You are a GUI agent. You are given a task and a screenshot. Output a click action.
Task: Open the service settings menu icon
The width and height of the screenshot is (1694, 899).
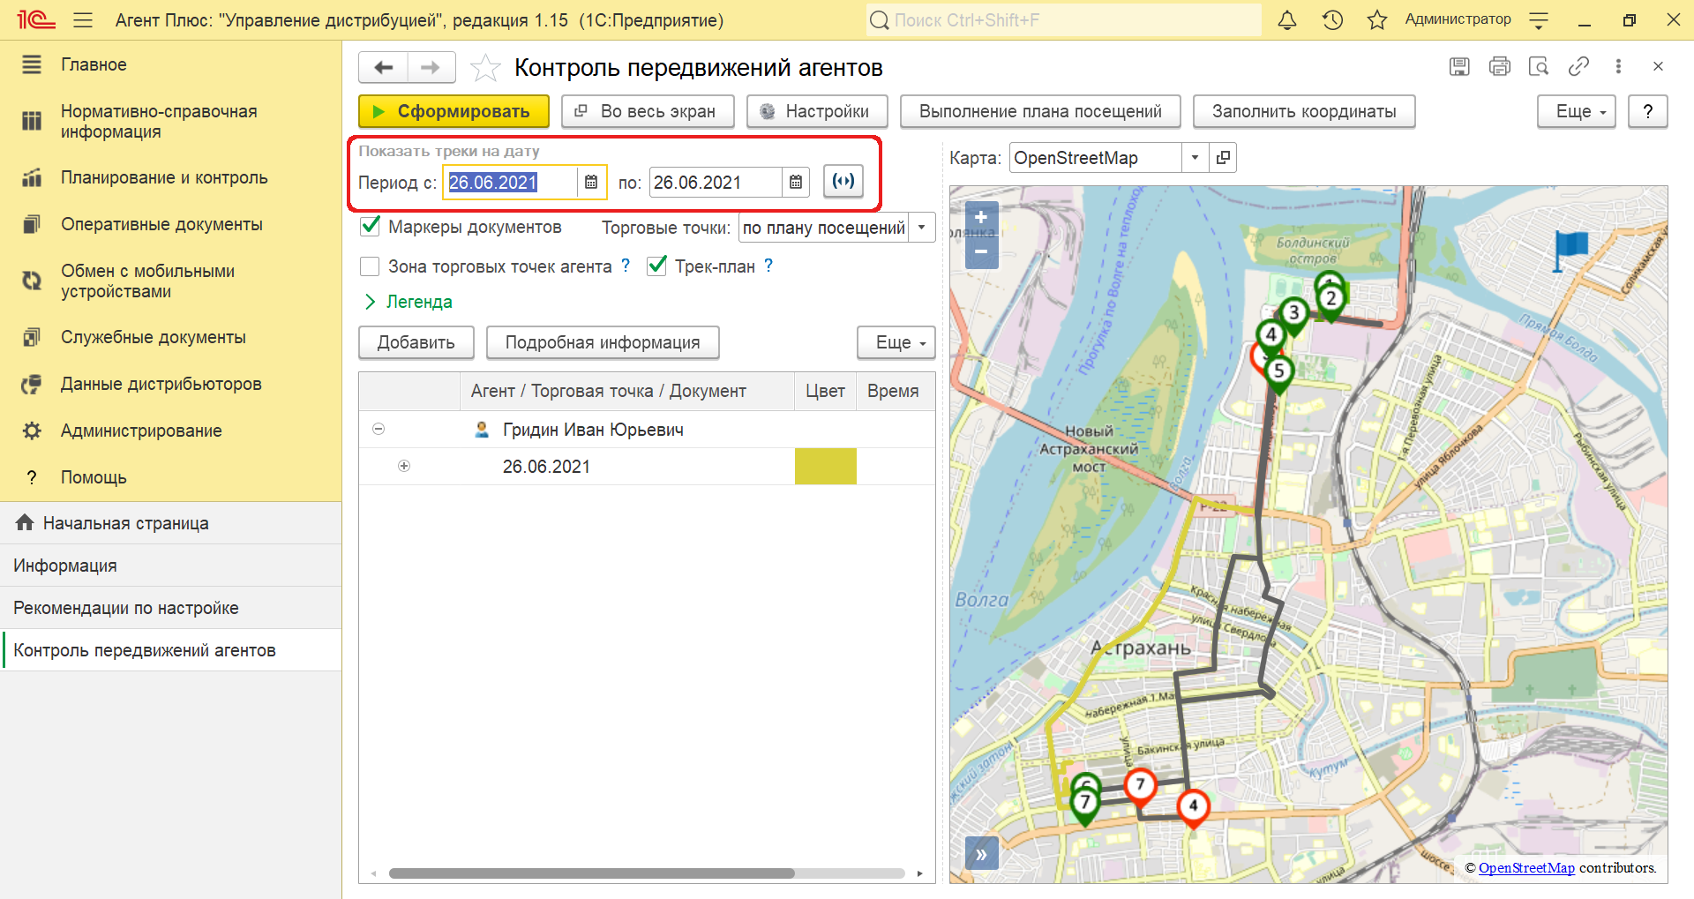point(1539,19)
